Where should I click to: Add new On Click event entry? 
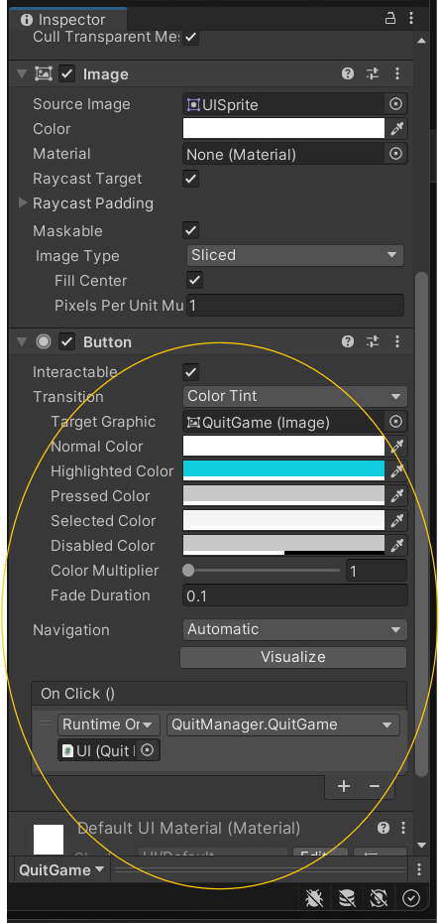pos(344,786)
